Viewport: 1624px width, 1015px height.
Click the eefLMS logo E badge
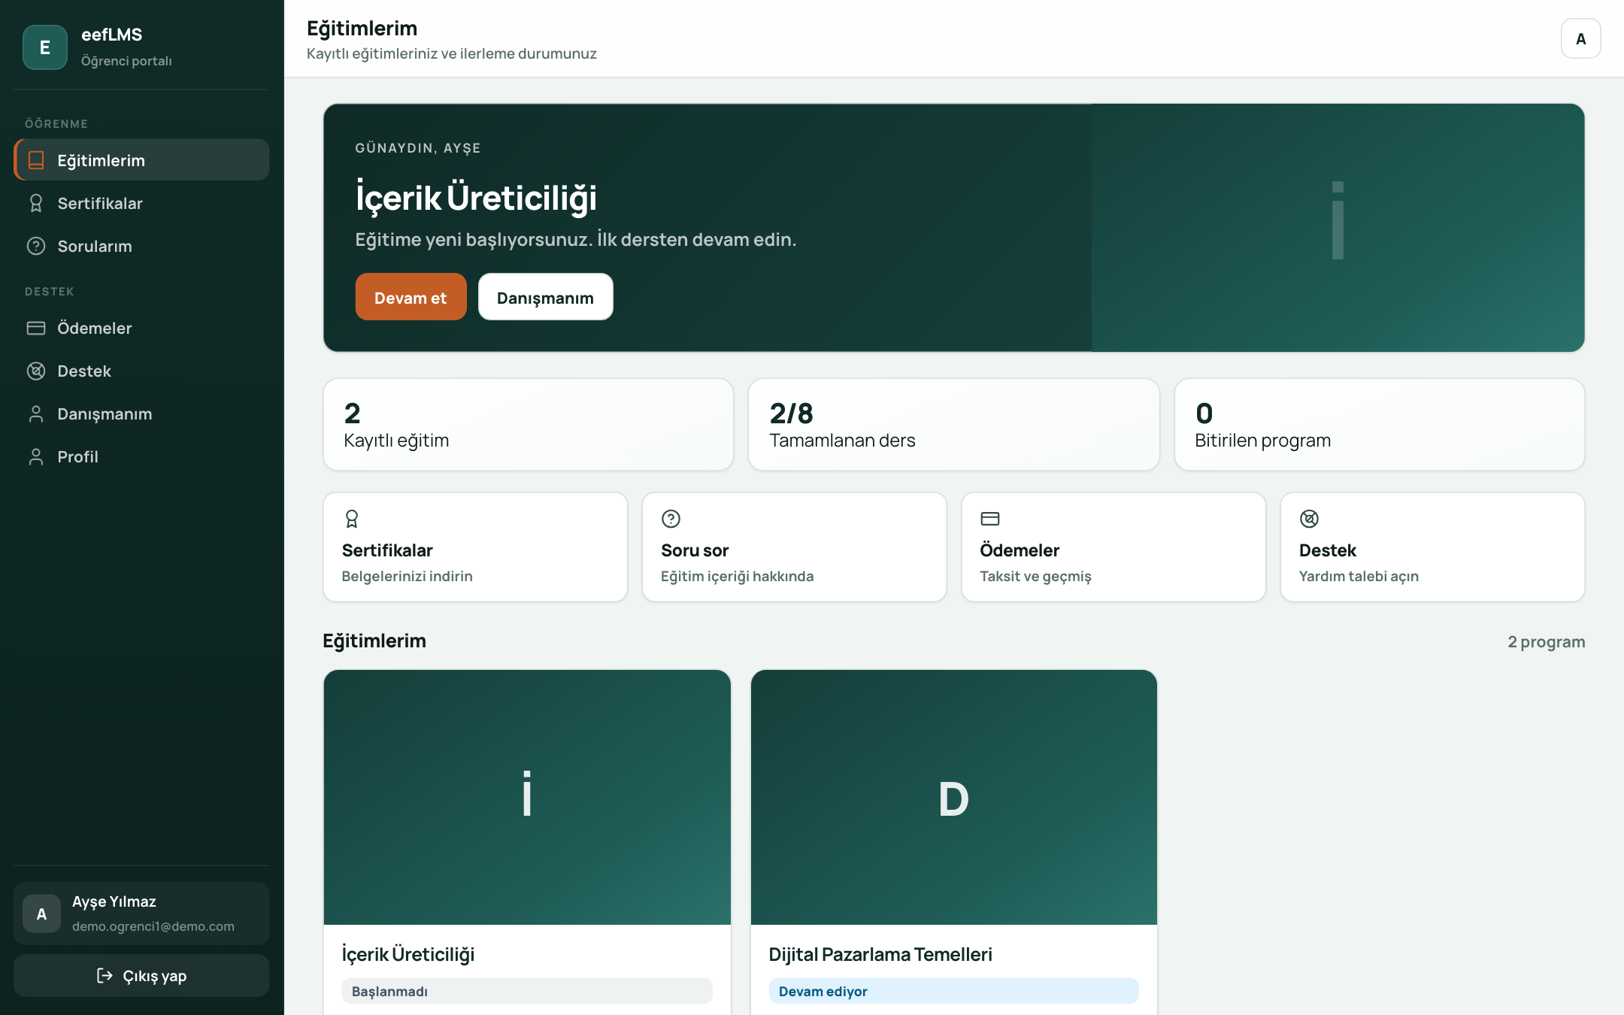click(x=45, y=47)
